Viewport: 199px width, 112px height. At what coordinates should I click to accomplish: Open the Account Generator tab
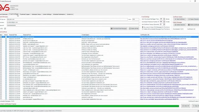point(4,14)
